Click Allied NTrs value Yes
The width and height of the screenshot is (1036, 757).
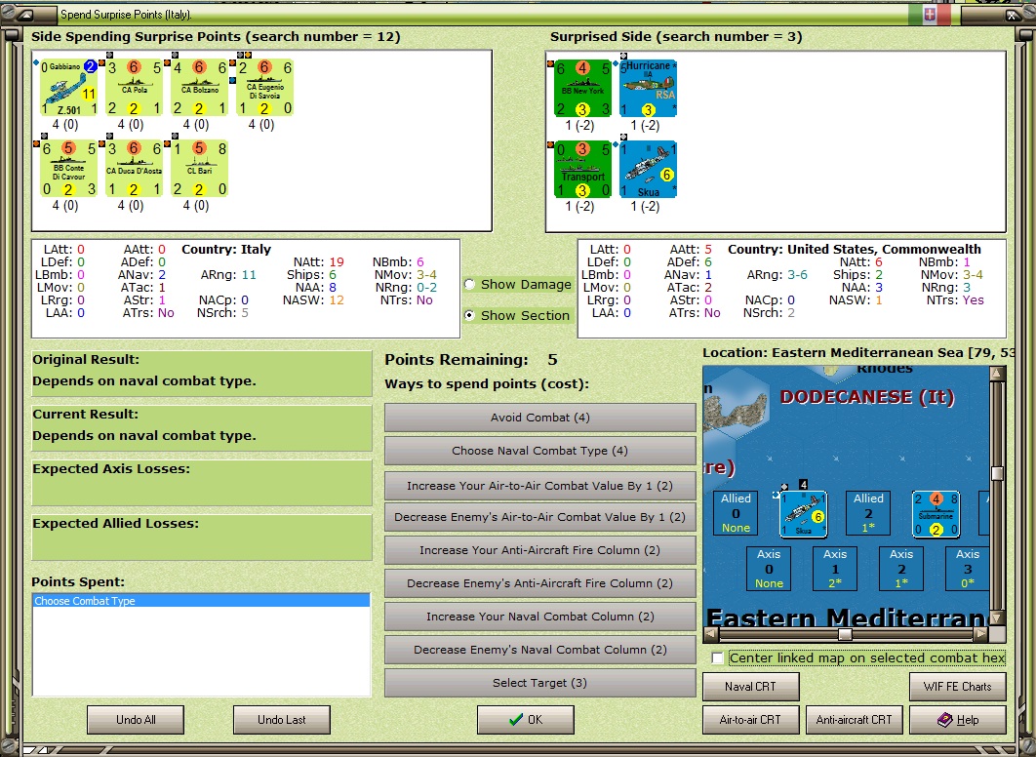973,299
